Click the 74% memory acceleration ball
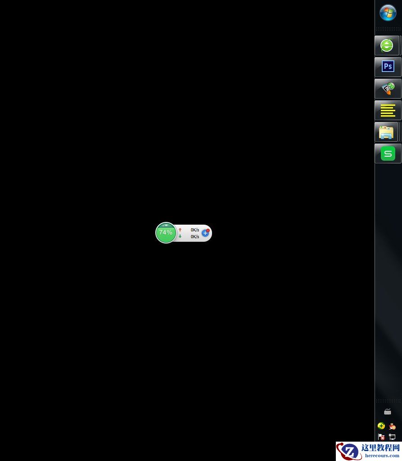The width and height of the screenshot is (402, 461). tap(166, 233)
